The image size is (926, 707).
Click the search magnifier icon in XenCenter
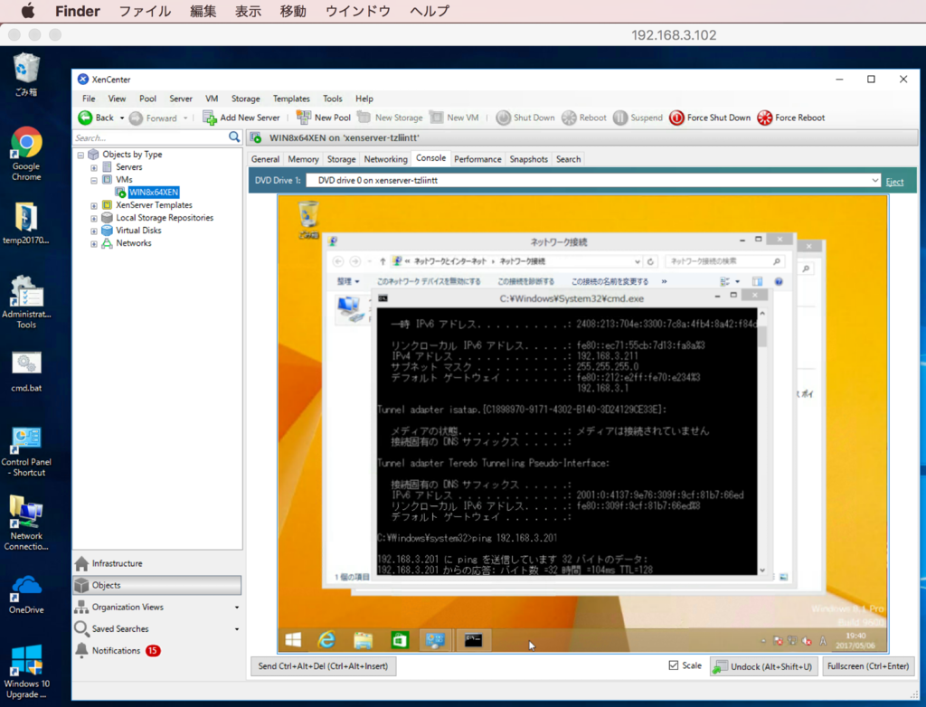tap(234, 137)
